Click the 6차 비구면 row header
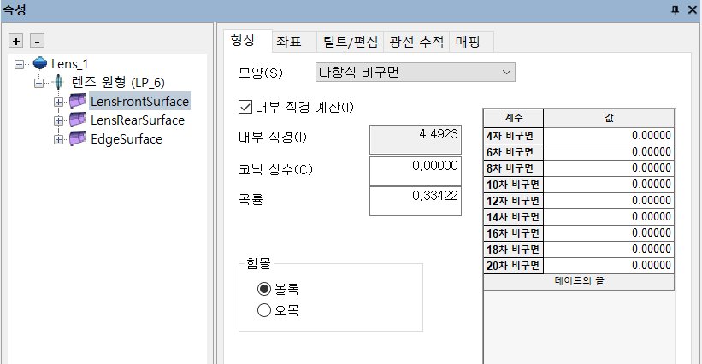Screen dimensions: 702x364 (514, 152)
